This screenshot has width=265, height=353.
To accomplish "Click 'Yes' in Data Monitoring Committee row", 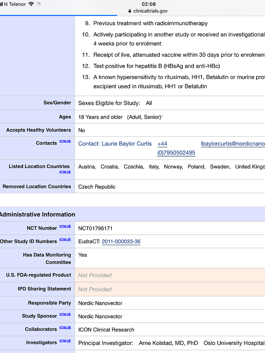I will [83, 255].
